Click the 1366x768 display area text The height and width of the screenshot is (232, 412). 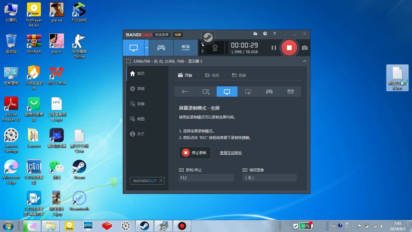tap(168, 61)
